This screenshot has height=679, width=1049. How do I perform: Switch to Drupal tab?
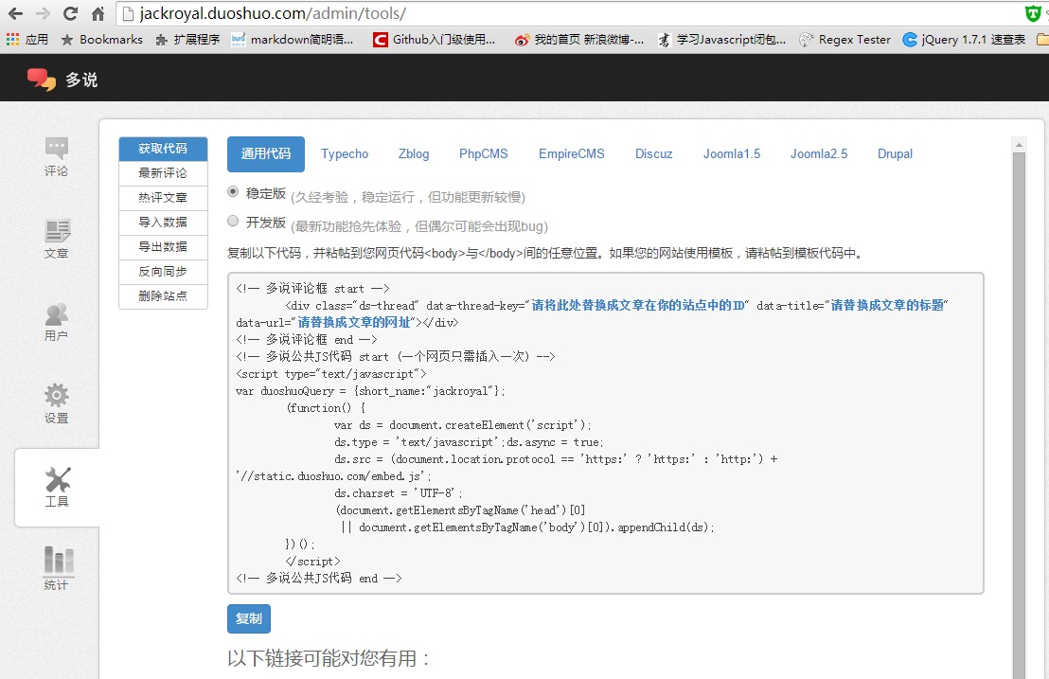pos(895,153)
